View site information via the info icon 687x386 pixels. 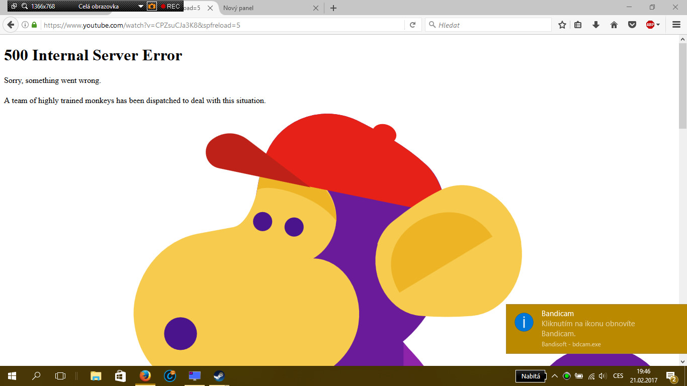(x=25, y=25)
